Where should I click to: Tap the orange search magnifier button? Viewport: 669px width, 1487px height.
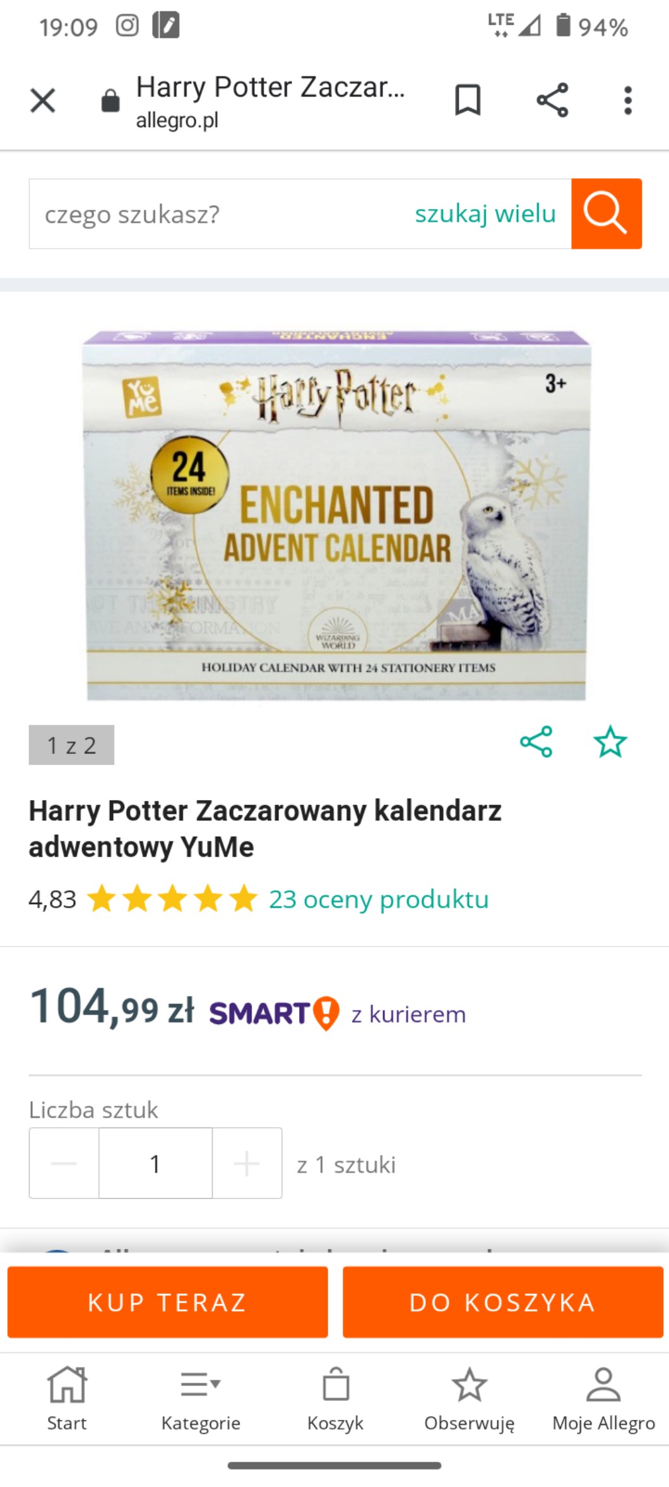(607, 213)
